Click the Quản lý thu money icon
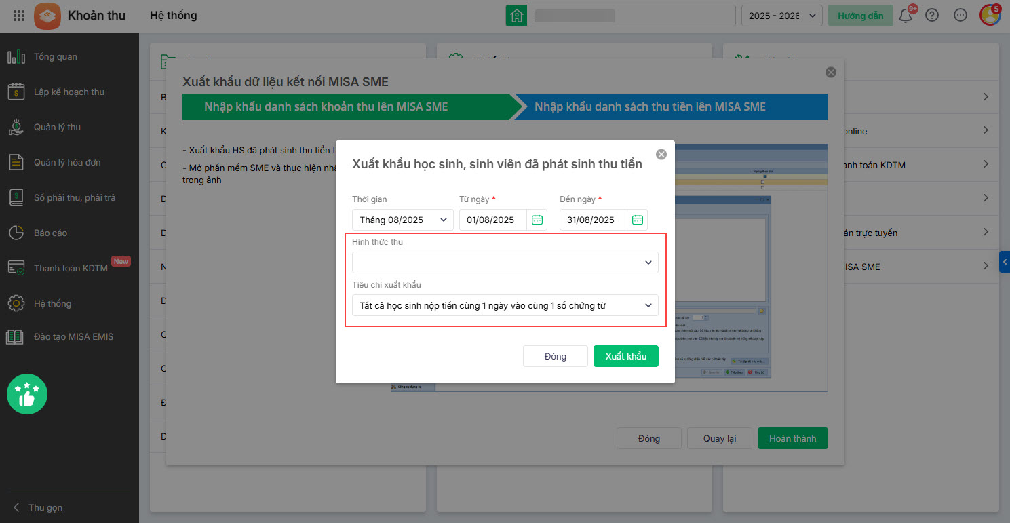This screenshot has width=1010, height=523. click(x=16, y=127)
